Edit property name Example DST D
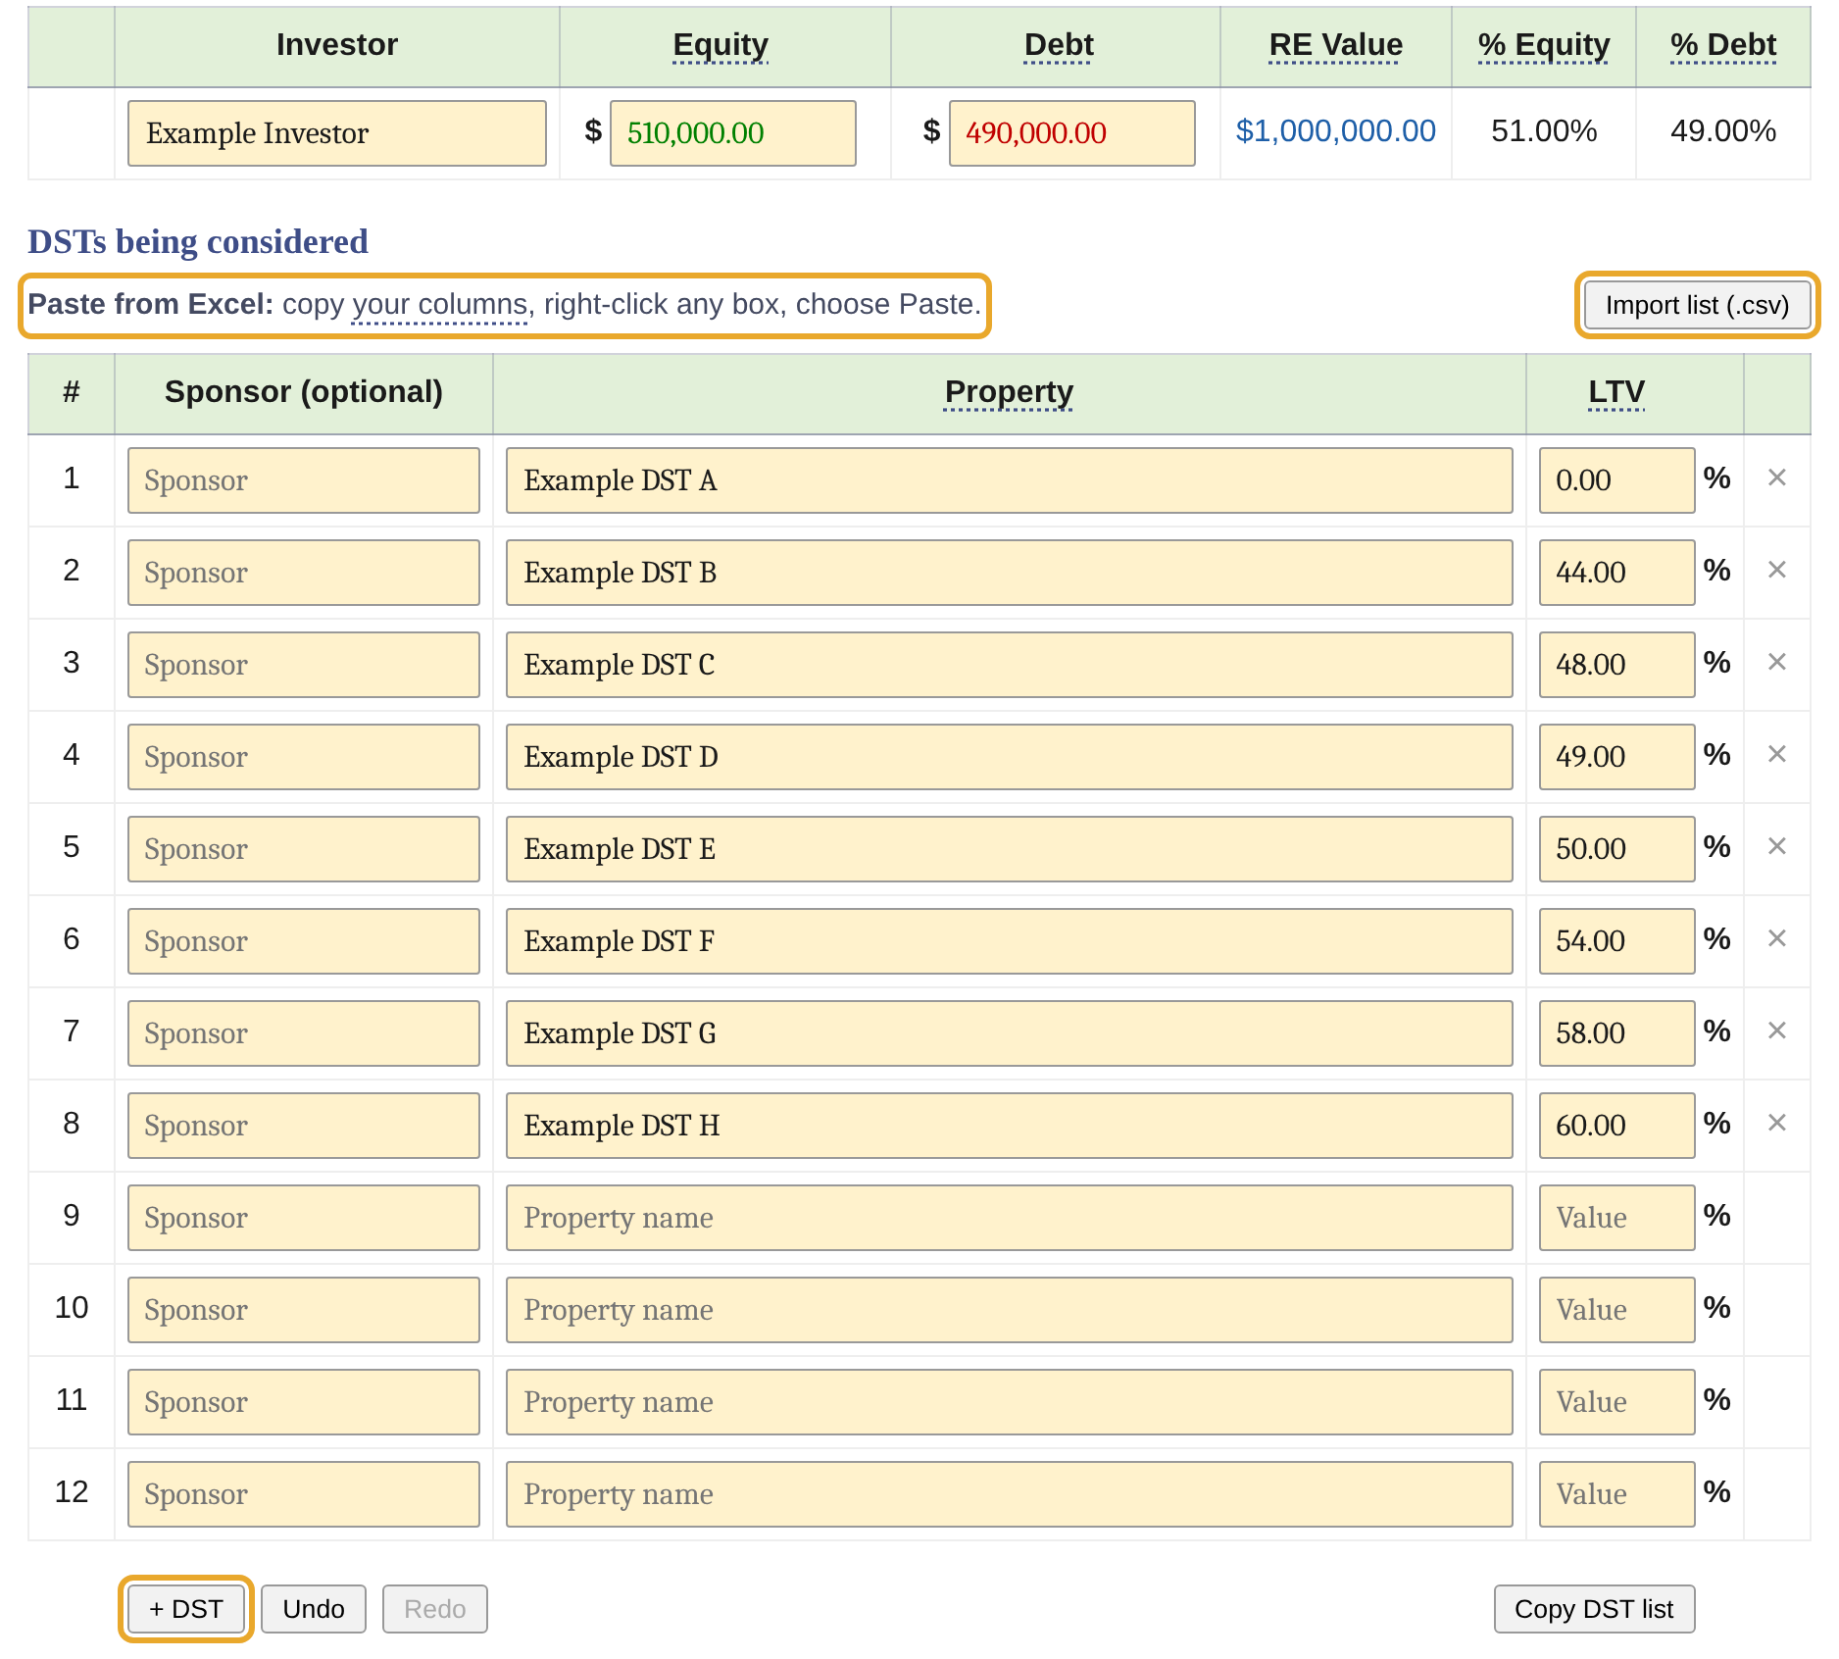The image size is (1839, 1659). [x=1009, y=757]
